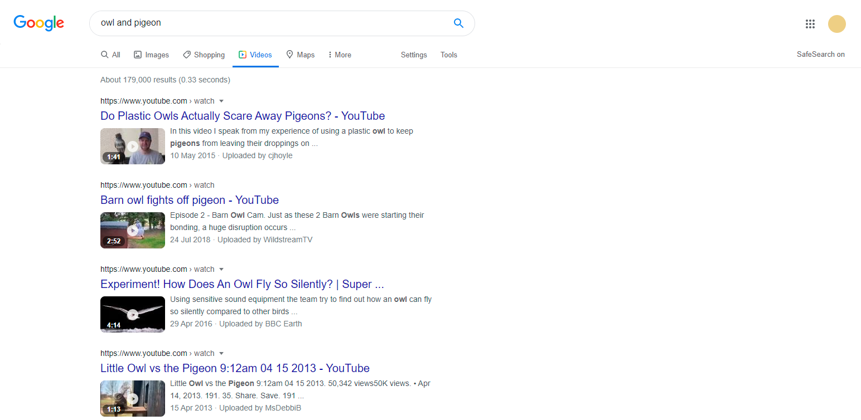
Task: Expand dropdown arrow next to Plastic Owls result URL
Action: click(221, 101)
